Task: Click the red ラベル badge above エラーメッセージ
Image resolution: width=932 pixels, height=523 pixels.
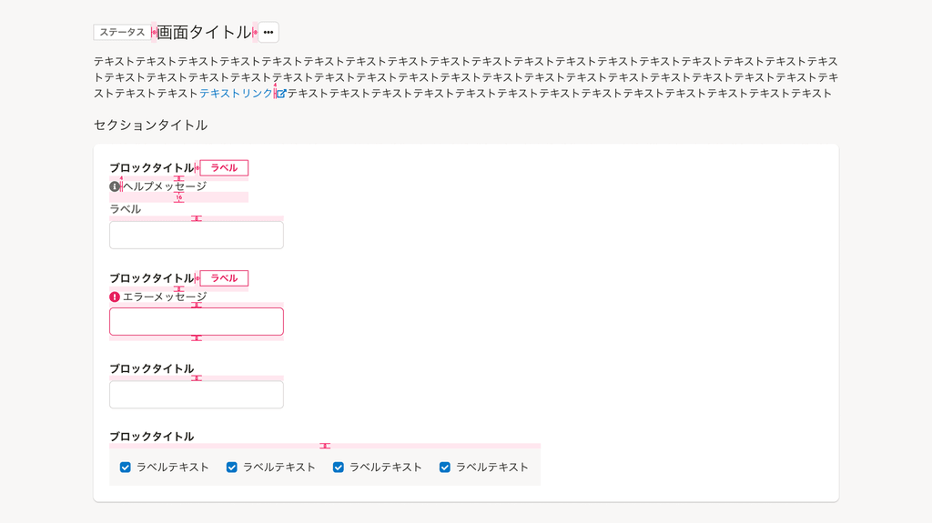Action: coord(224,278)
